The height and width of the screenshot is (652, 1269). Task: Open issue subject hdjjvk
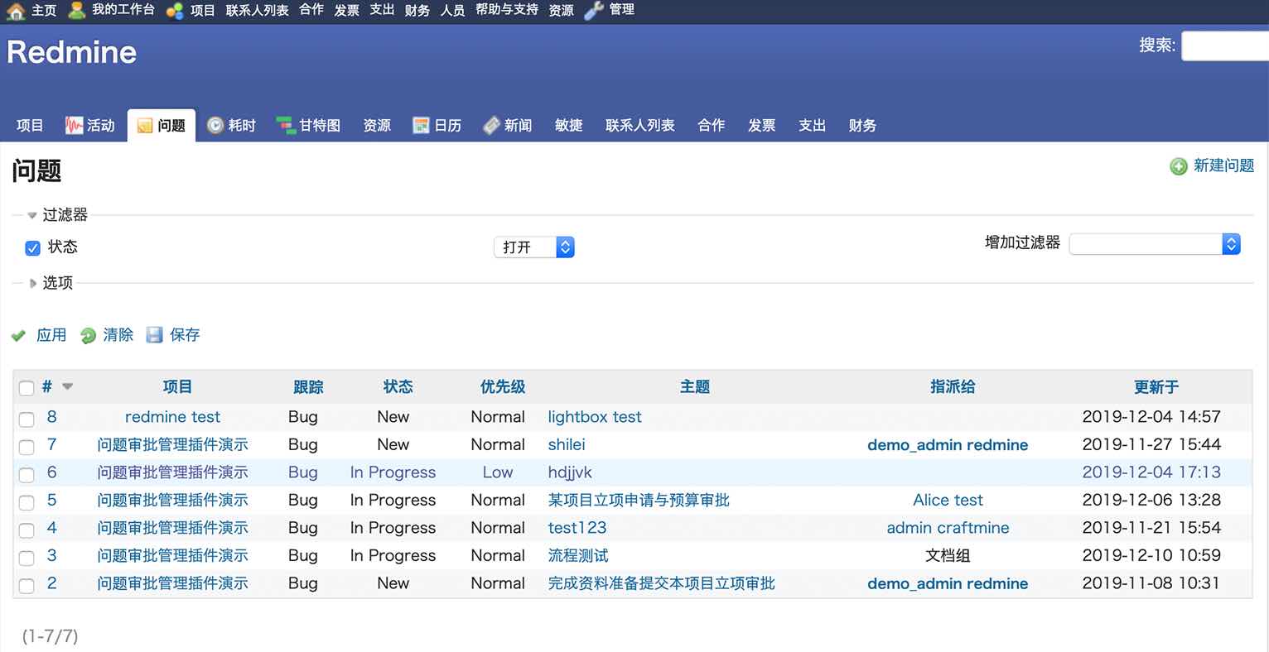point(570,472)
